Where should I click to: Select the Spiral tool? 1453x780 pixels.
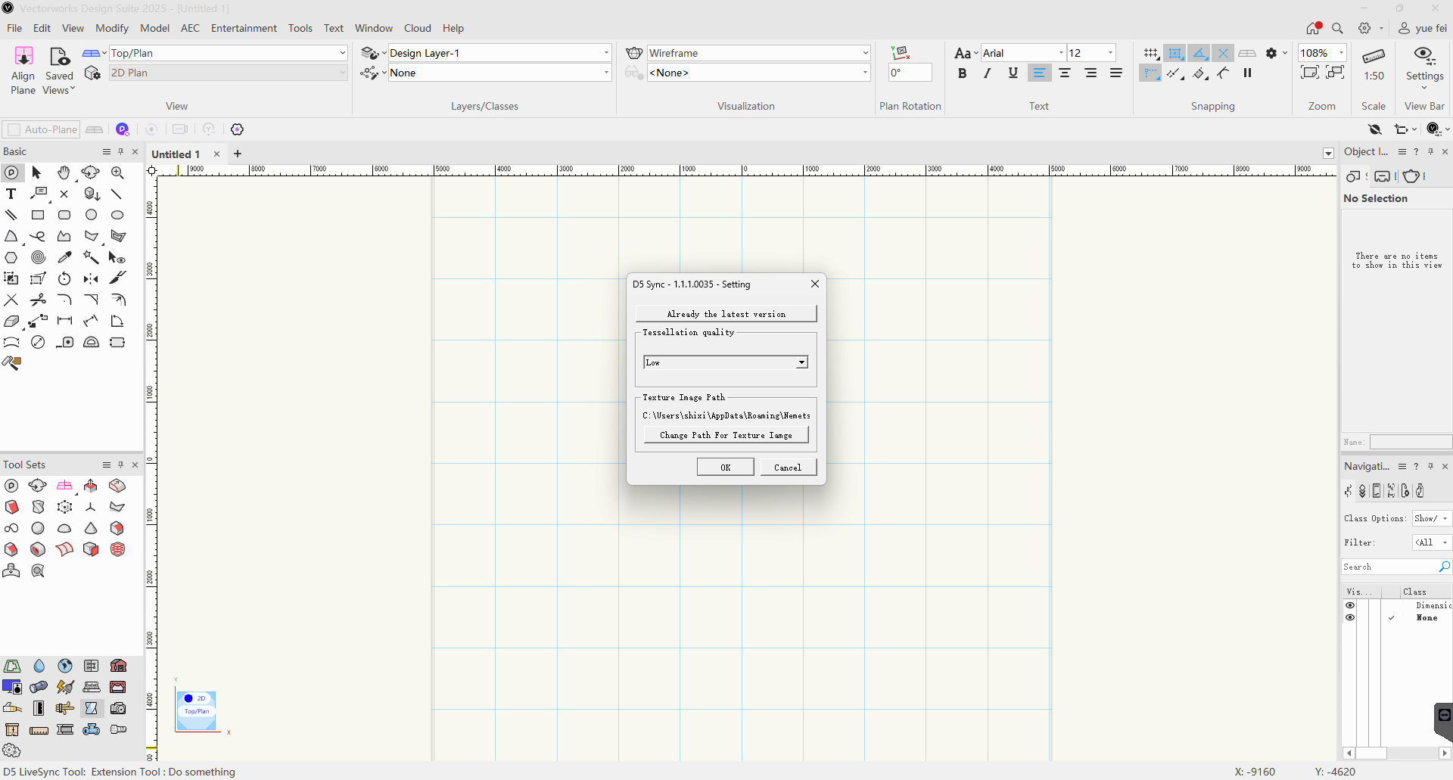[x=38, y=258]
